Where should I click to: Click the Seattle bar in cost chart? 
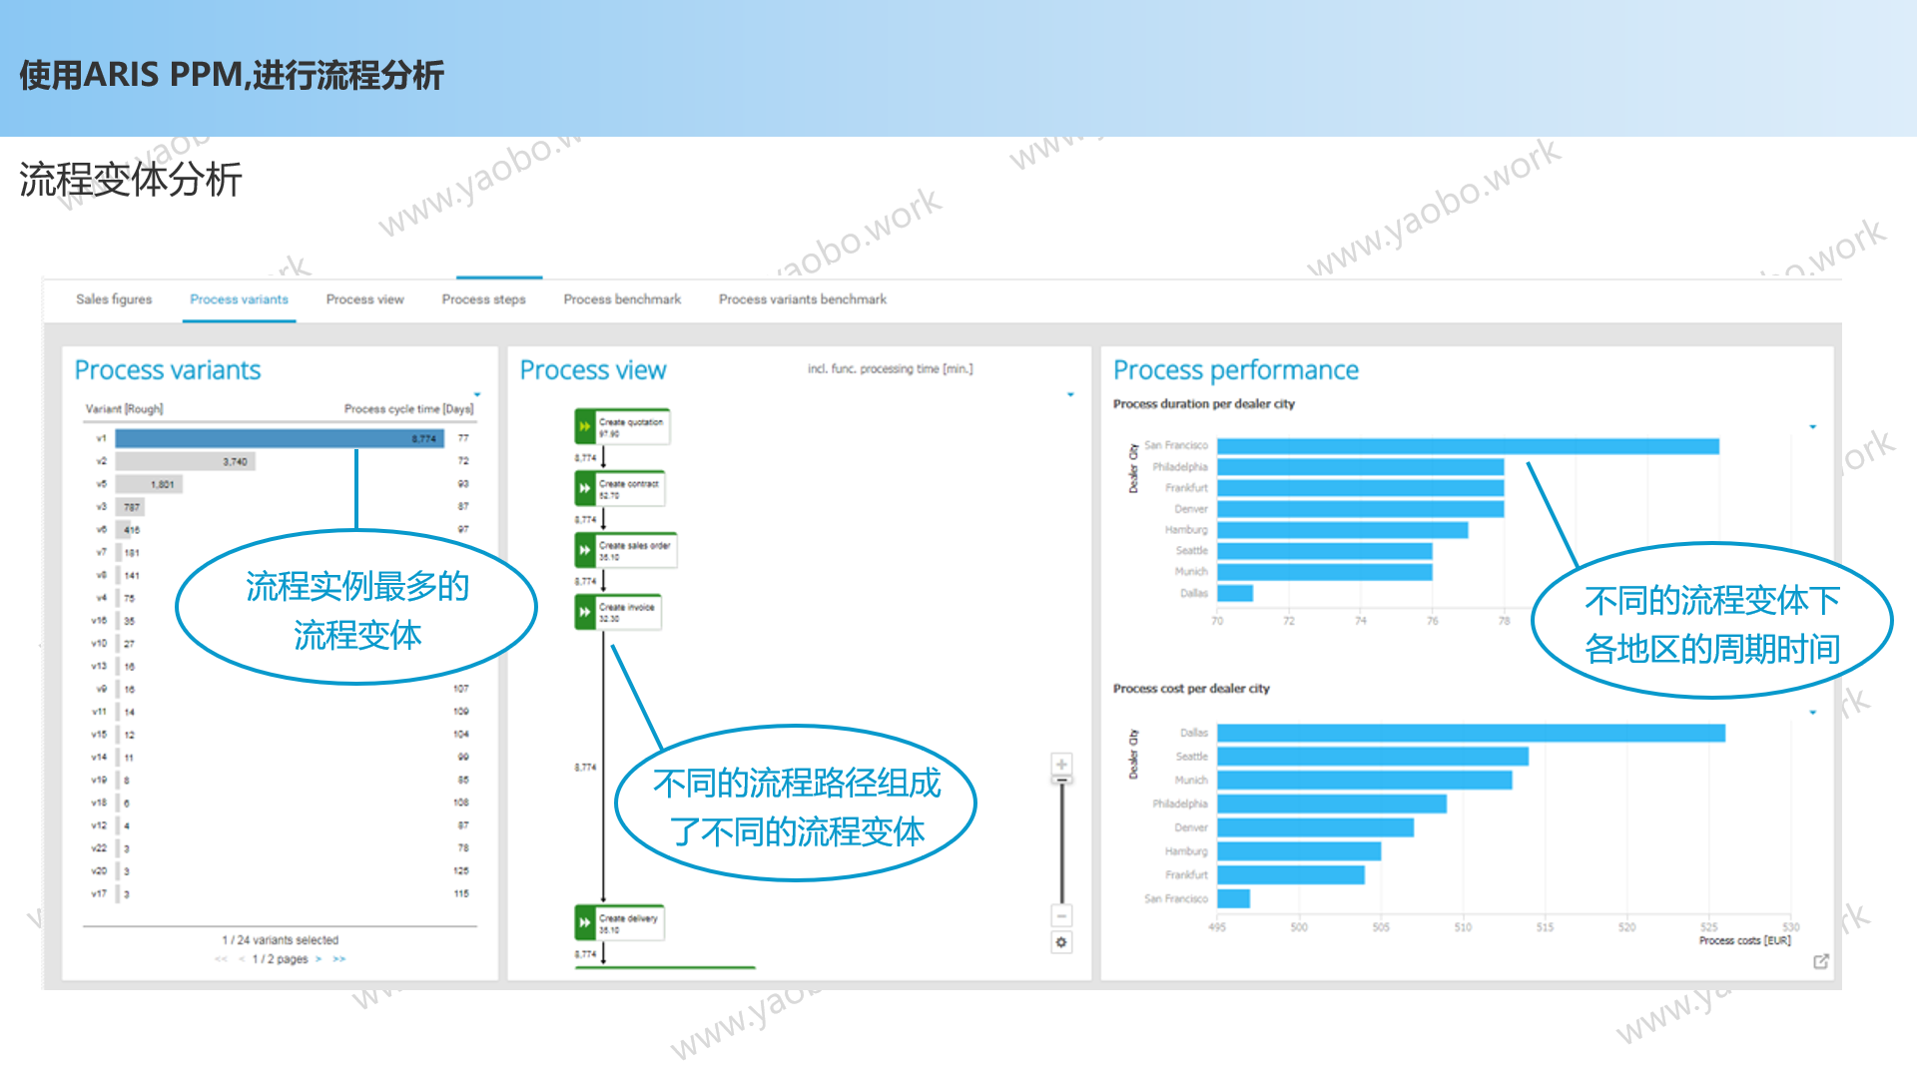click(1373, 757)
